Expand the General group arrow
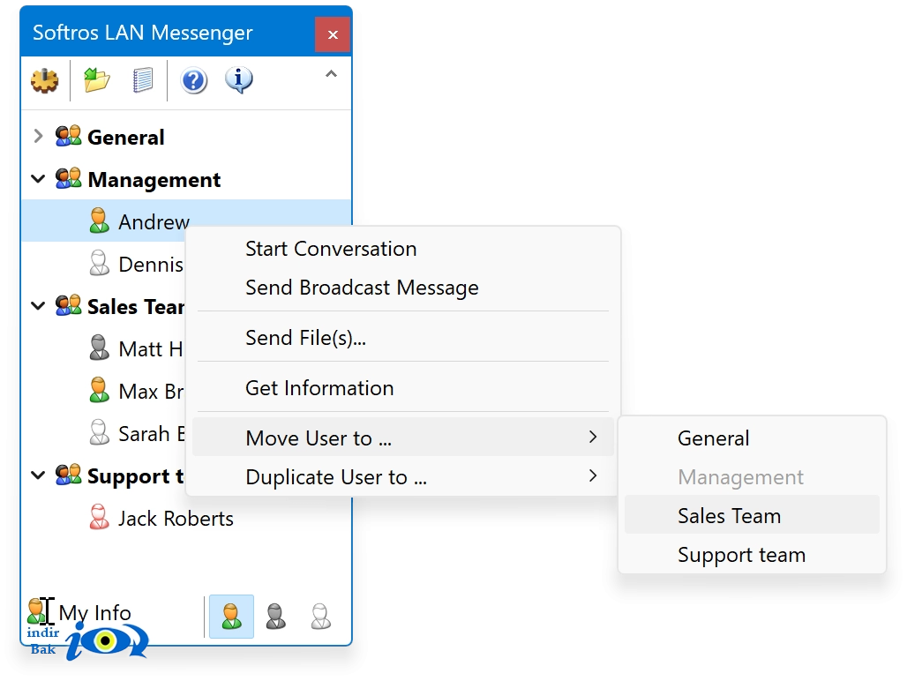 tap(38, 137)
